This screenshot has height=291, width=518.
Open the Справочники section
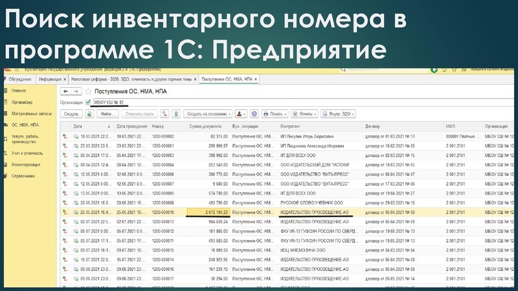click(x=23, y=176)
